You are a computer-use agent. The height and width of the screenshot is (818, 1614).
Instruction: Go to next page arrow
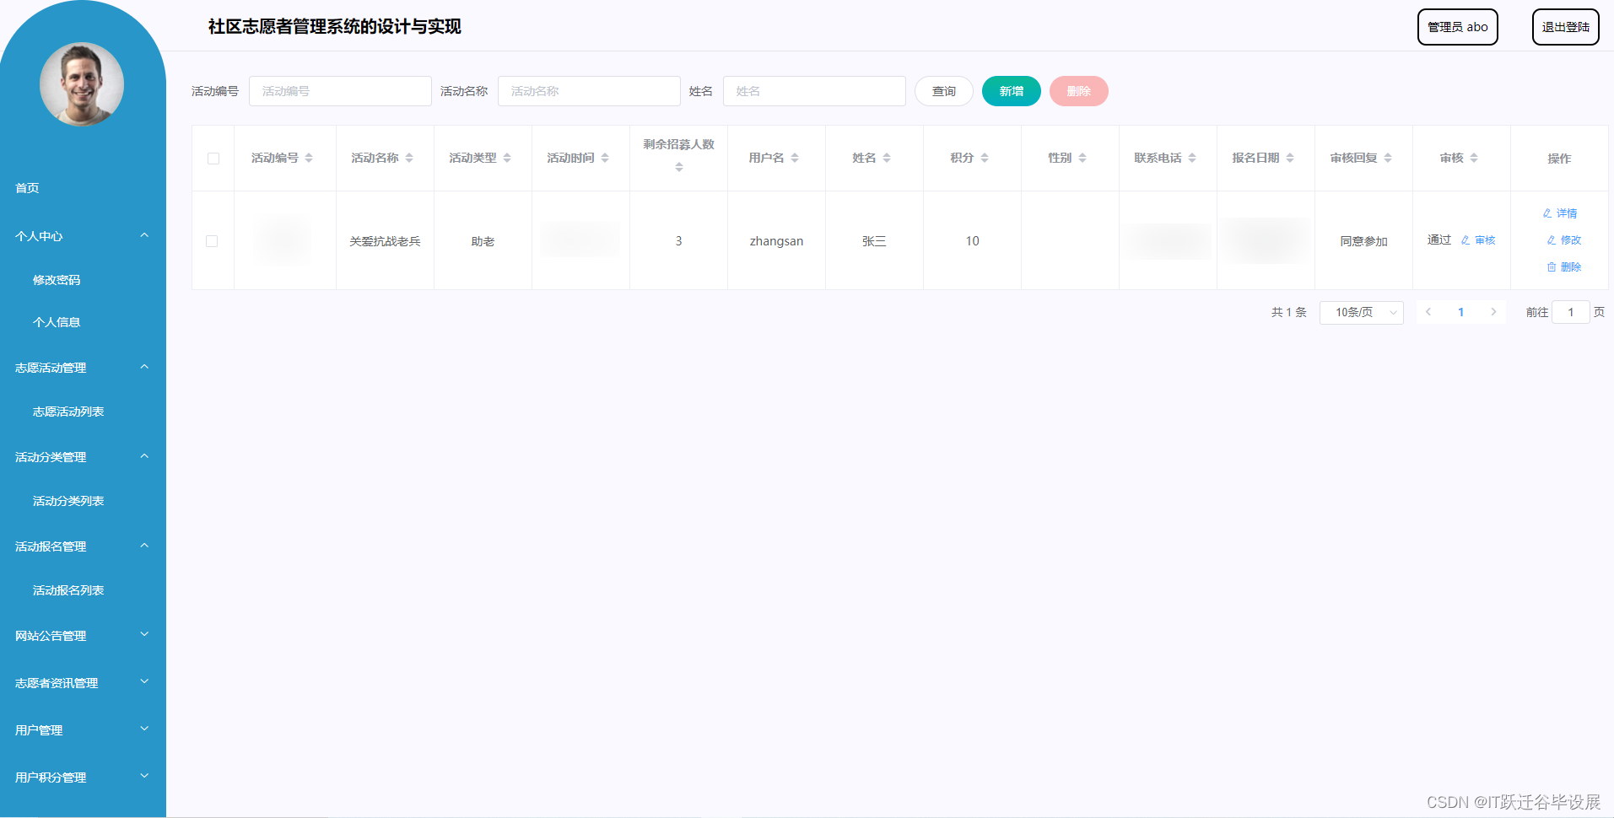coord(1493,312)
